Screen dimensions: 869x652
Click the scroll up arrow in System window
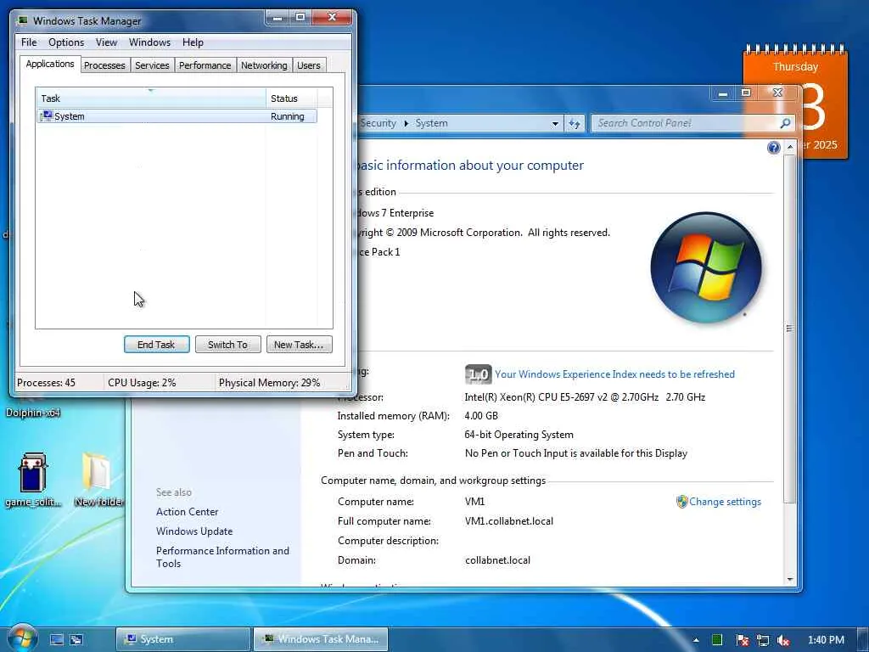pos(790,147)
